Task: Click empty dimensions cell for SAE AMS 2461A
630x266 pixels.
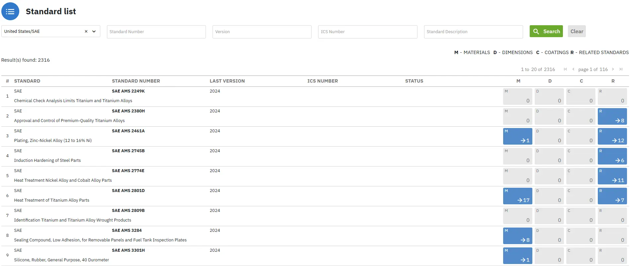Action: (x=549, y=136)
